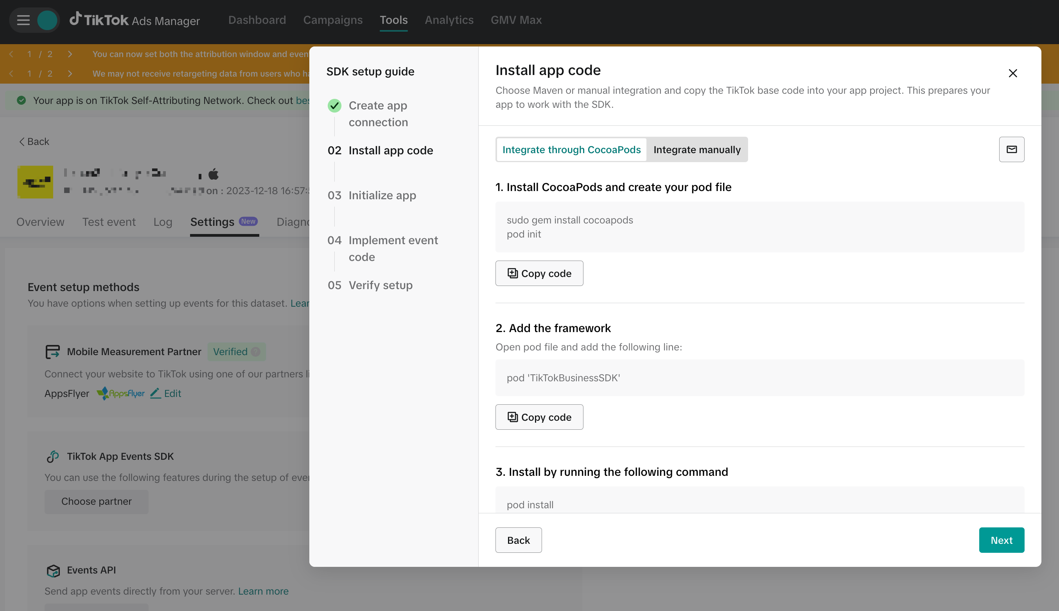Switch to Integrate manually tab
The image size is (1059, 611).
(x=697, y=149)
